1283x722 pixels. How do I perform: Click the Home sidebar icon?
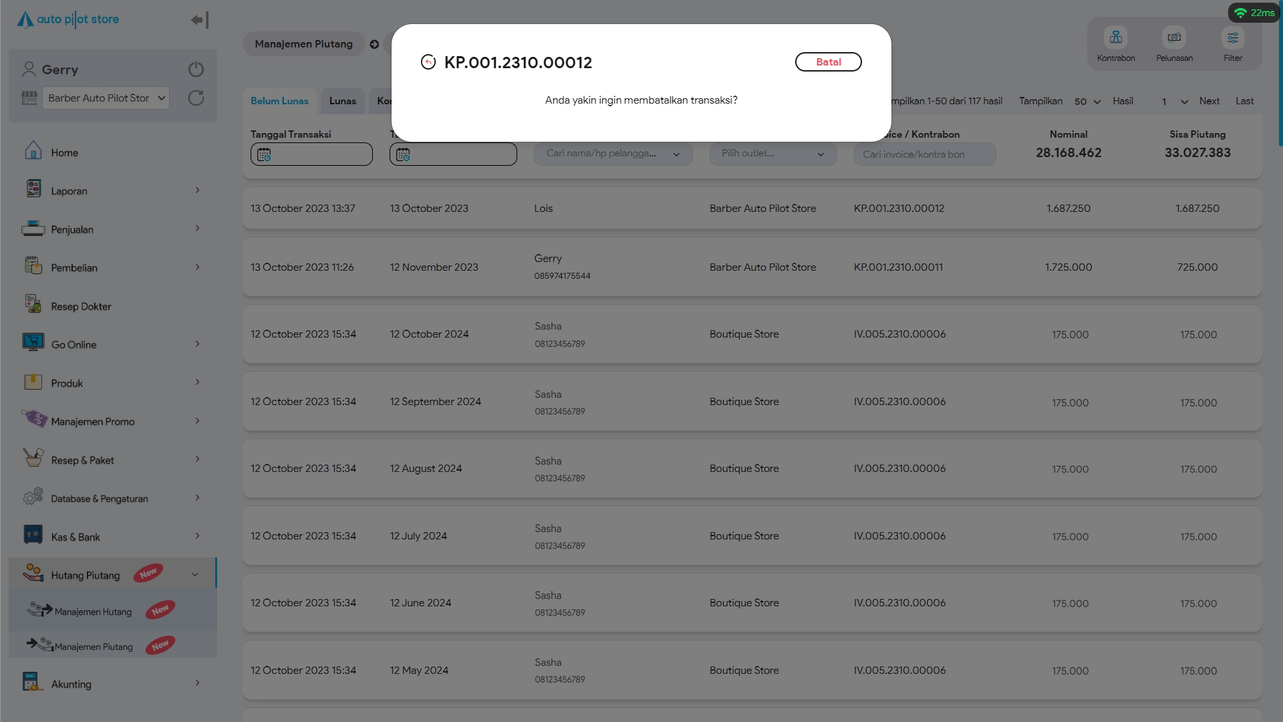pos(33,151)
